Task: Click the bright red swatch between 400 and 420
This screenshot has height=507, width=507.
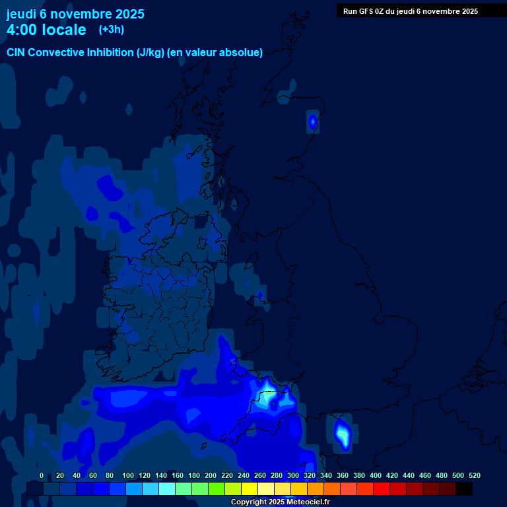Action: (382, 489)
